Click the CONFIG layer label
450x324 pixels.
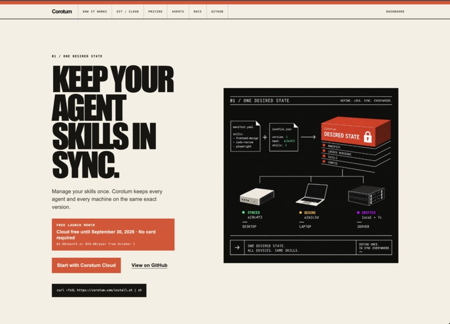tap(333, 163)
